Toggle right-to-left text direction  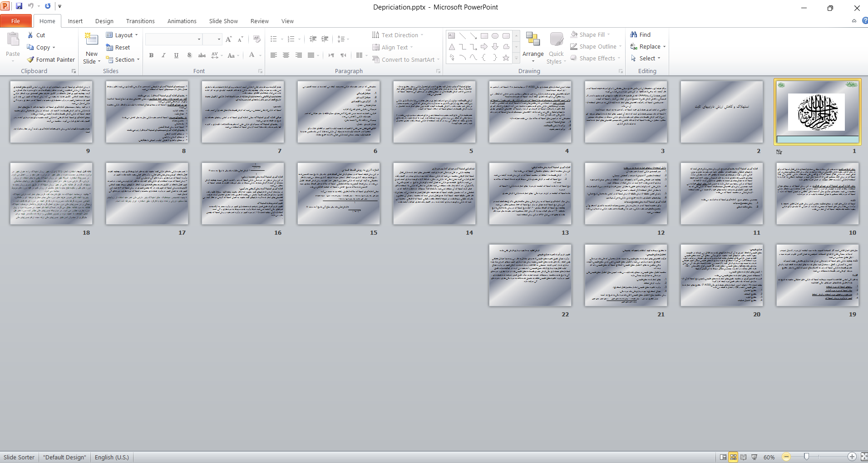343,55
